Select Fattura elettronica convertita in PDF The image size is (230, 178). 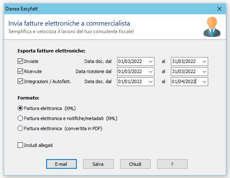pyautogui.click(x=20, y=128)
